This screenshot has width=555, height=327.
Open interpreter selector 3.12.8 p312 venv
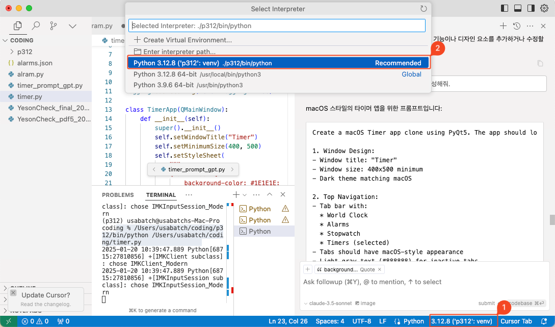pos(462,321)
